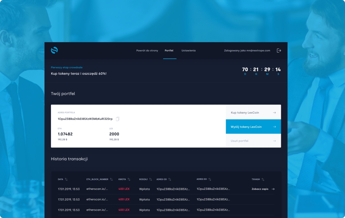Screen dimensions: 345x218
Task: Open Zobacz zapis link
Action: pyautogui.click(x=260, y=189)
